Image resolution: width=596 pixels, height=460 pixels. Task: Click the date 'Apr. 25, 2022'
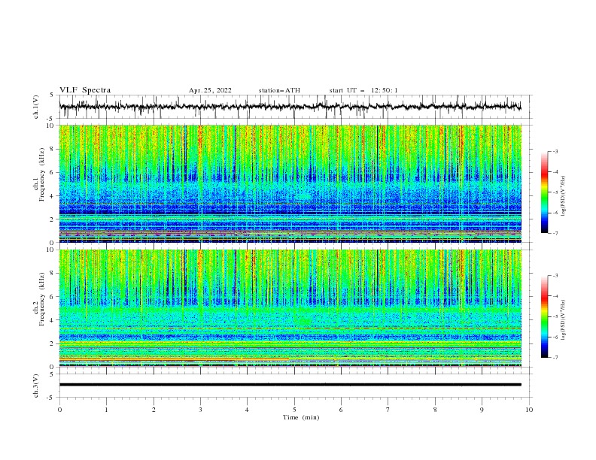point(210,90)
